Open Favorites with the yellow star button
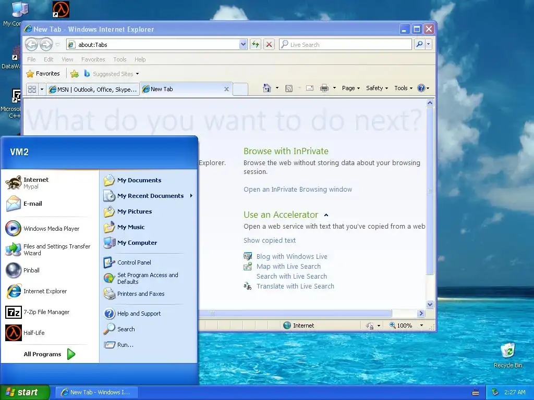The width and height of the screenshot is (534, 400). [43, 73]
